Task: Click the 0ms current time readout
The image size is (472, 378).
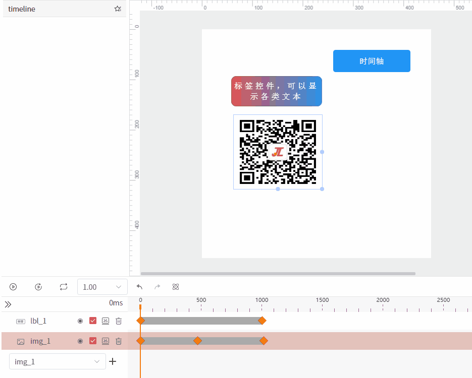Action: (x=116, y=303)
